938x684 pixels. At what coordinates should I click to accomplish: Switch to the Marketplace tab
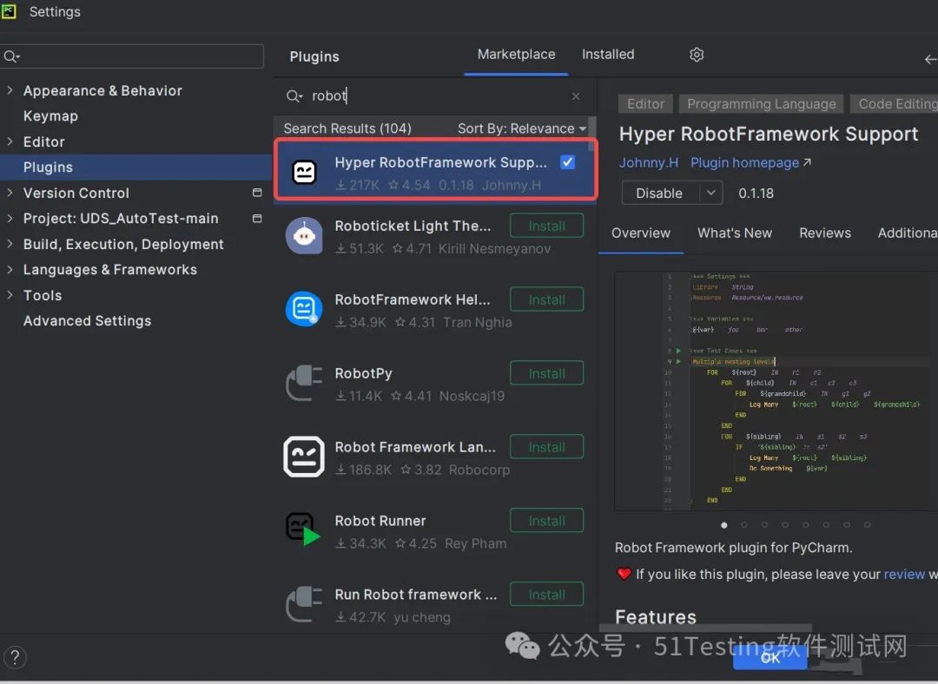click(516, 55)
